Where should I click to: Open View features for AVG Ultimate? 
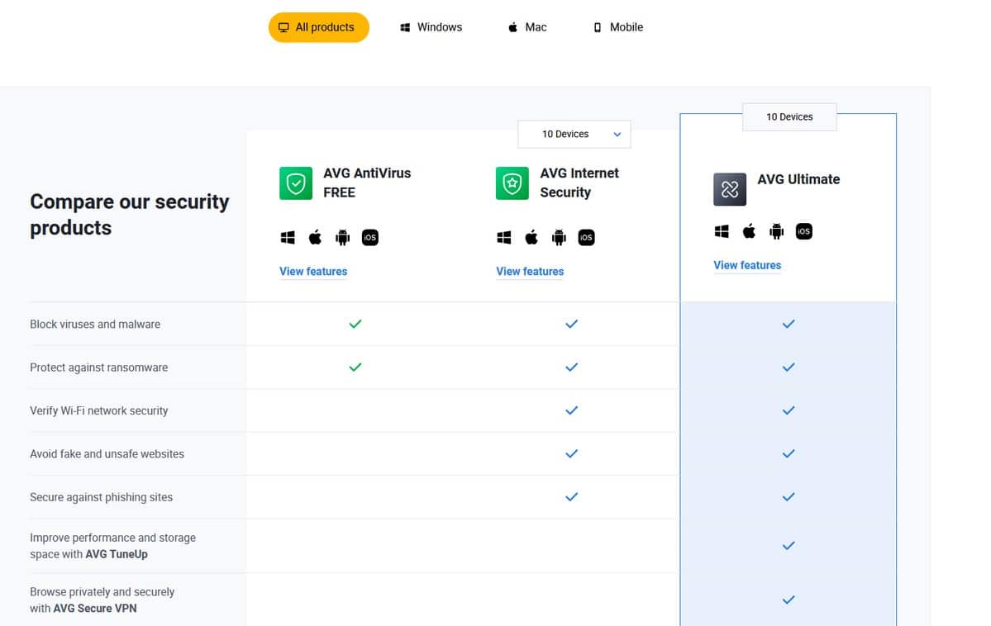tap(747, 265)
